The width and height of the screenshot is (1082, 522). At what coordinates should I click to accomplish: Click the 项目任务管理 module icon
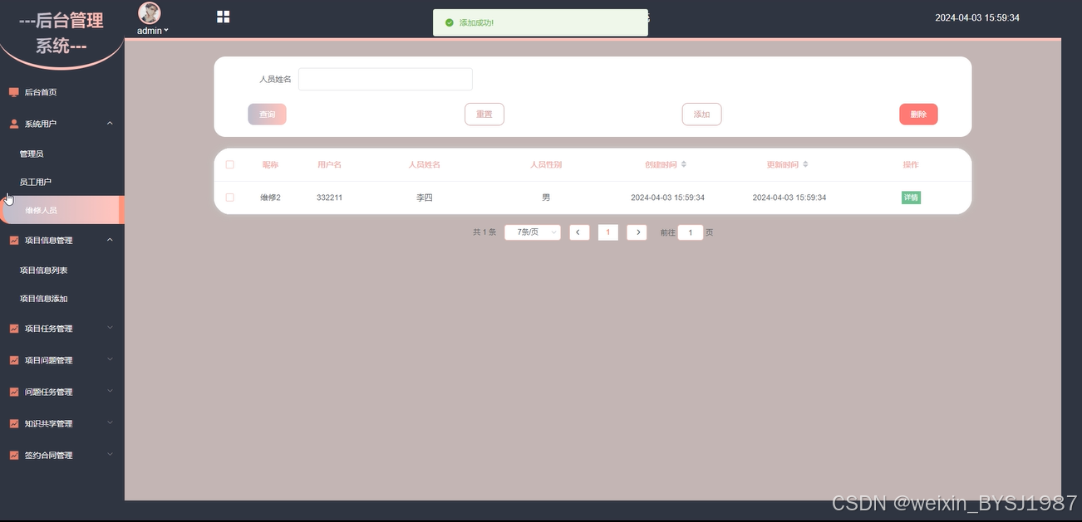(x=12, y=328)
